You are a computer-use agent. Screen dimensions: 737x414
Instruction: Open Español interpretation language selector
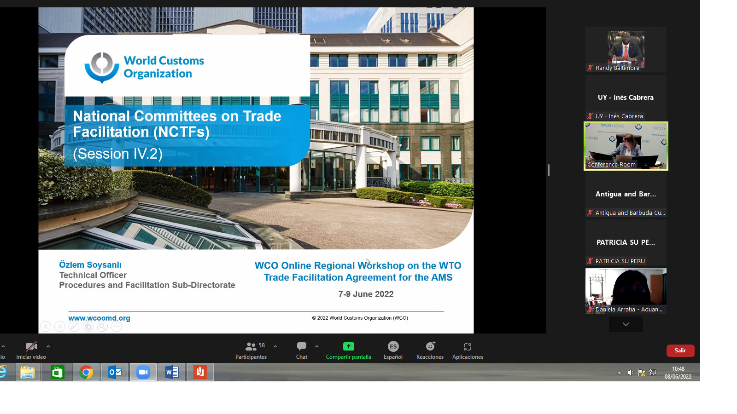coord(393,351)
